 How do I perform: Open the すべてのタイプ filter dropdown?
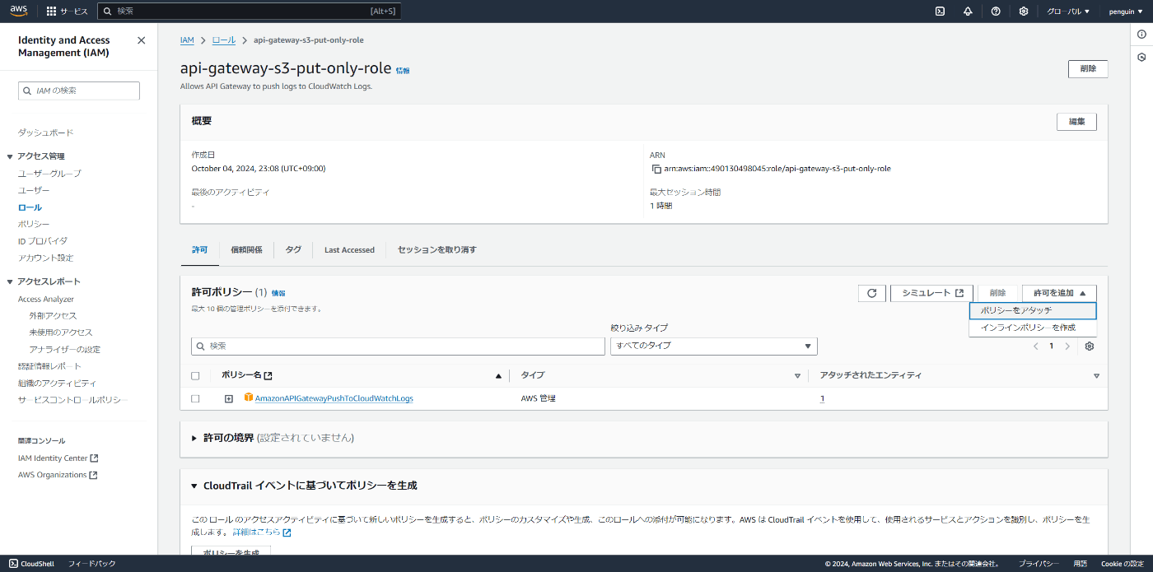click(x=714, y=346)
